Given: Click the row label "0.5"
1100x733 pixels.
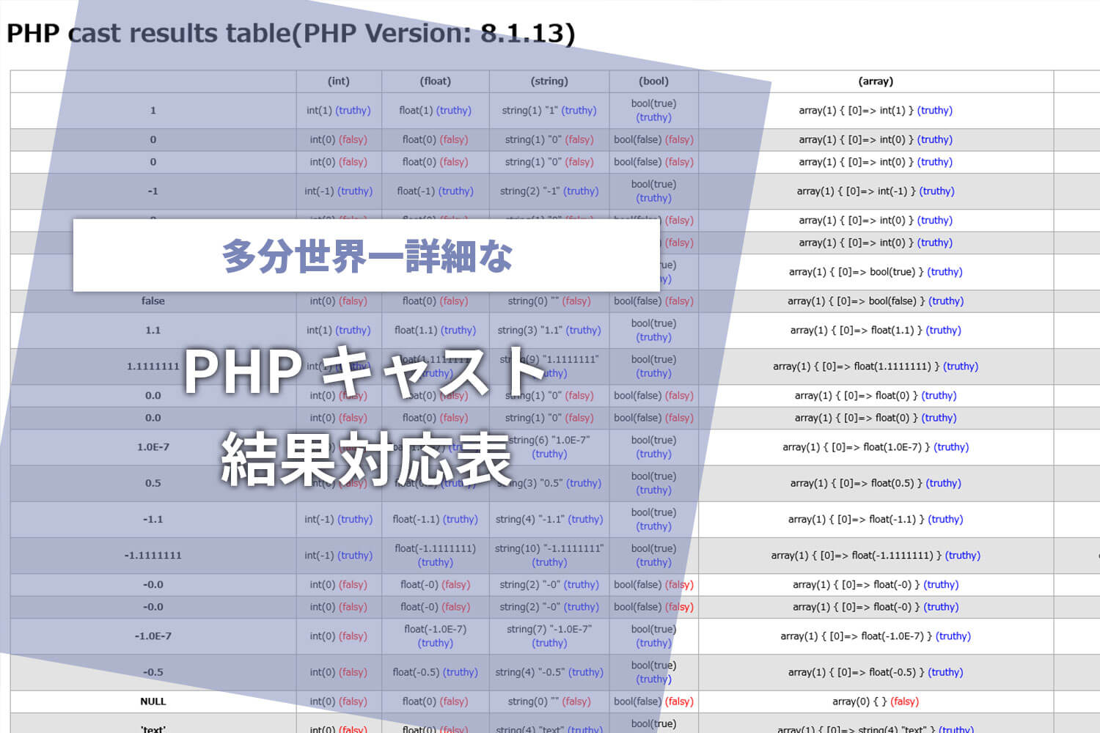Looking at the screenshot, I should (x=153, y=483).
